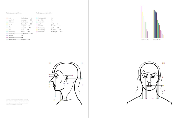Click the 'head measurements front view' heading

(x=44, y=13)
